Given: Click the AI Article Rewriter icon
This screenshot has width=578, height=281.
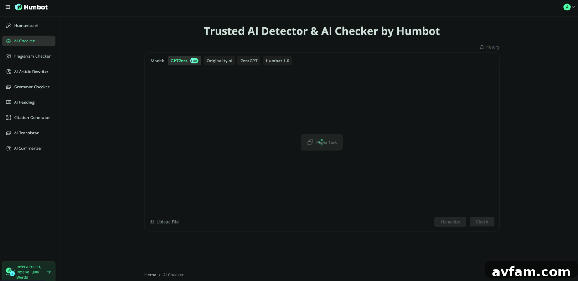Looking at the screenshot, I should (x=9, y=72).
